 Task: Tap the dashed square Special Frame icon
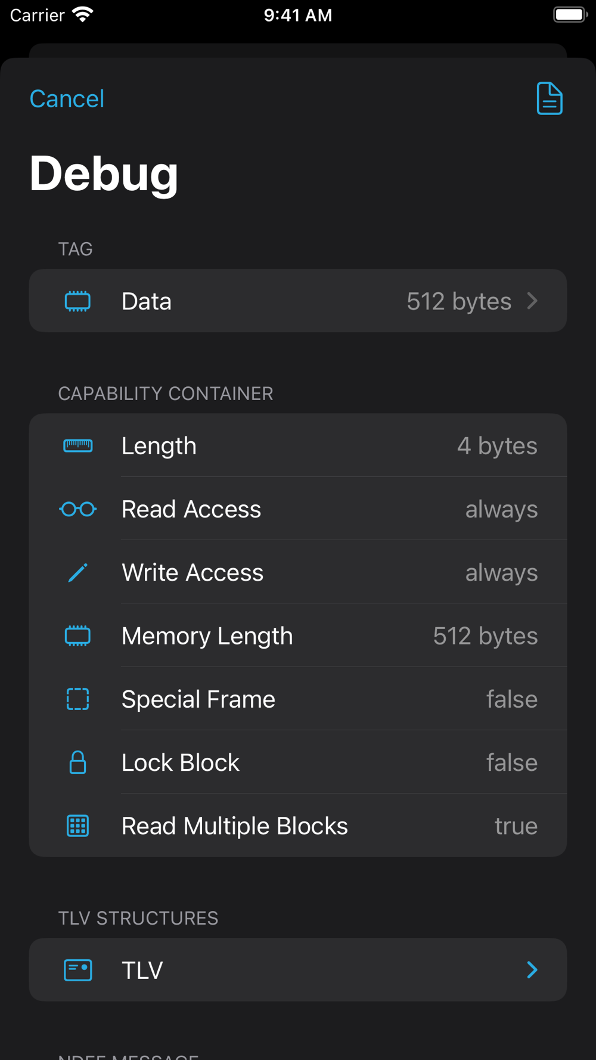point(77,699)
